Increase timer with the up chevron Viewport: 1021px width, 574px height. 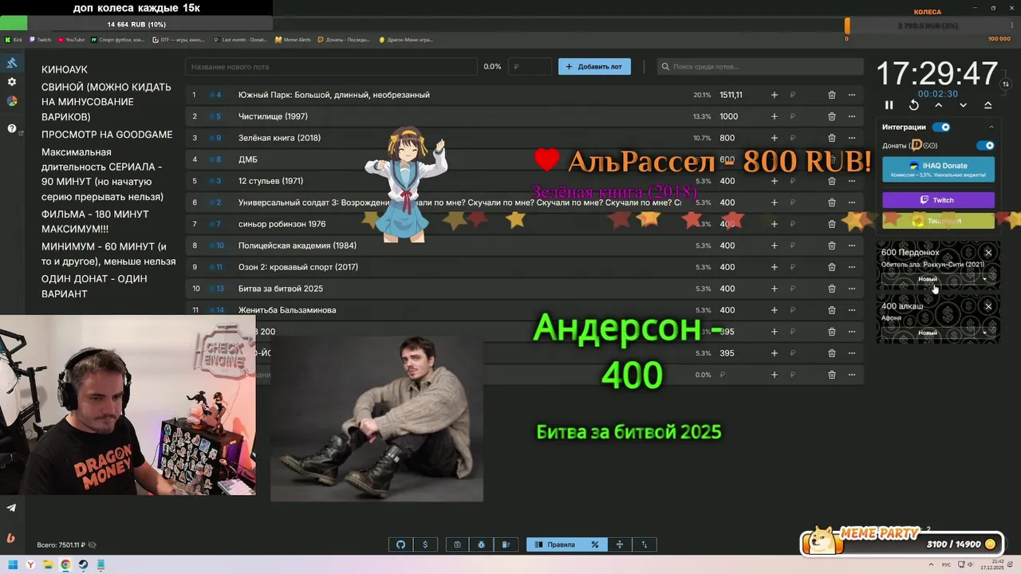coord(939,105)
